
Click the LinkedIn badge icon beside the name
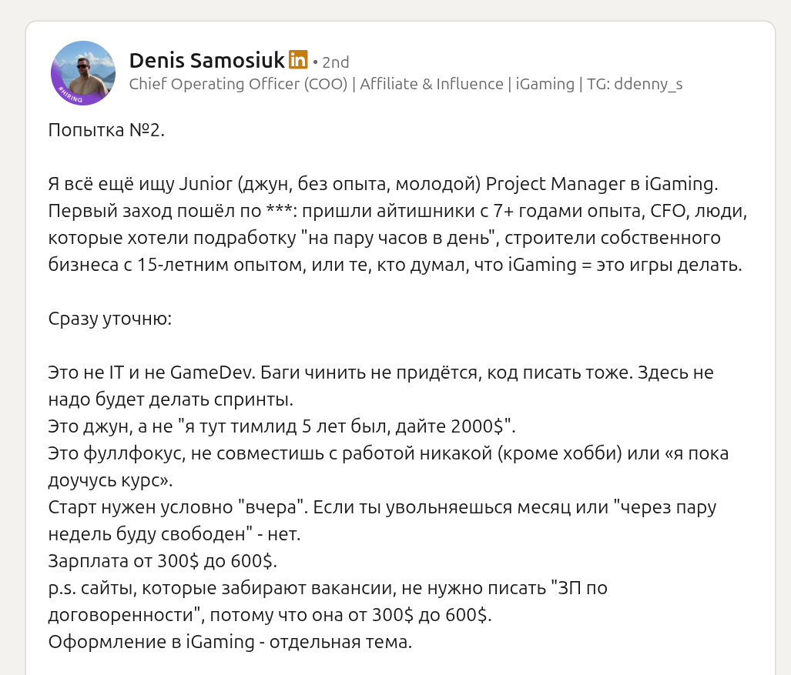pos(298,59)
